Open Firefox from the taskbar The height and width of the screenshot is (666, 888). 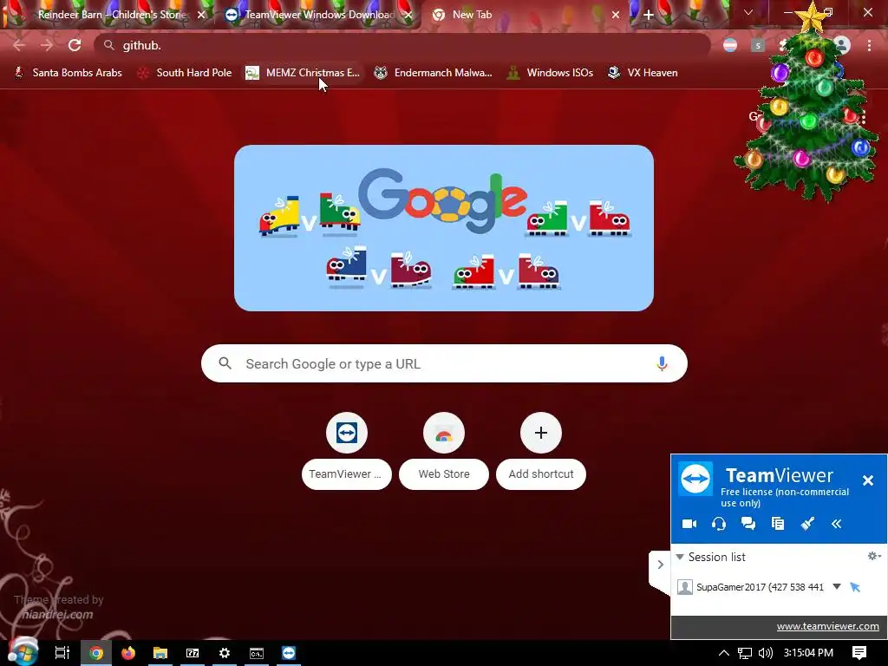pos(128,653)
